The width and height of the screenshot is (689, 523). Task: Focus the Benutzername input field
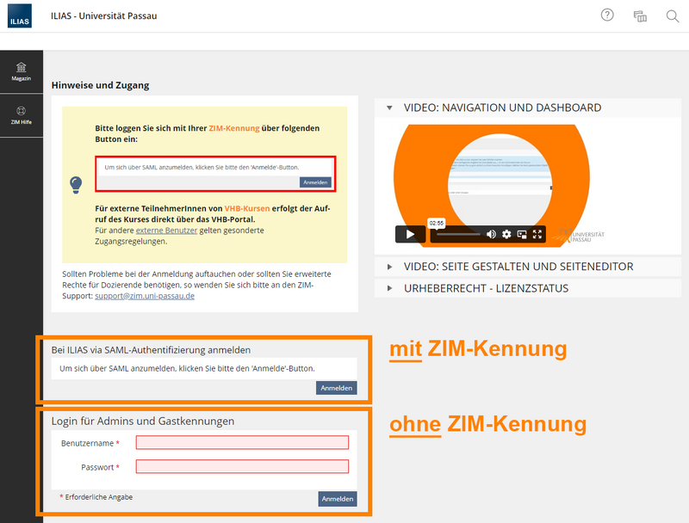pyautogui.click(x=242, y=442)
